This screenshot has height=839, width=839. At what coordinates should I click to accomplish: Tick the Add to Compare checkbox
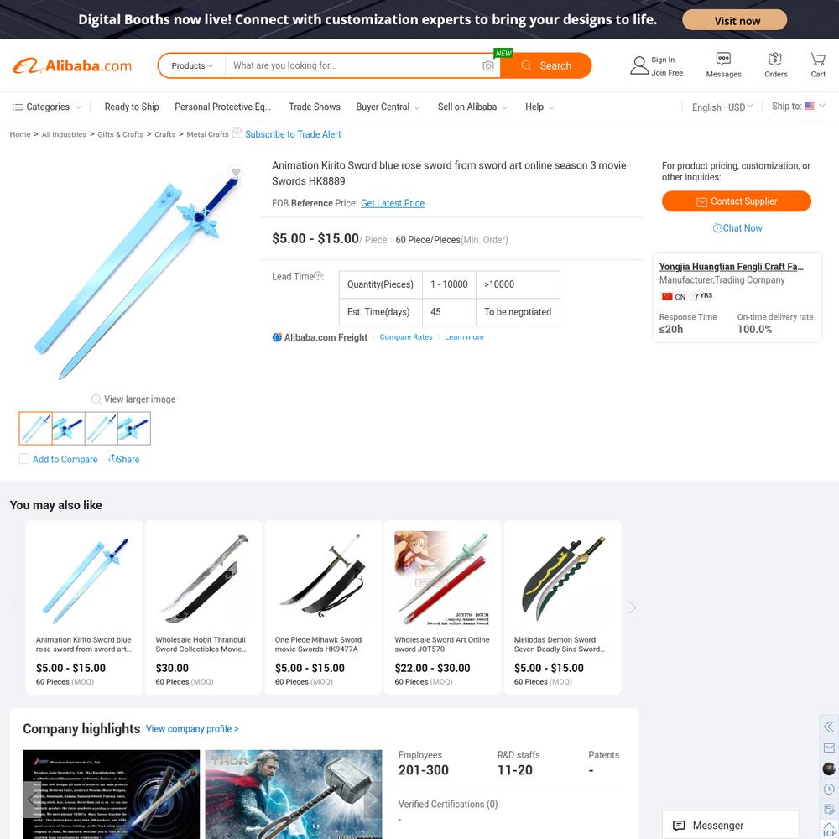pyautogui.click(x=24, y=459)
